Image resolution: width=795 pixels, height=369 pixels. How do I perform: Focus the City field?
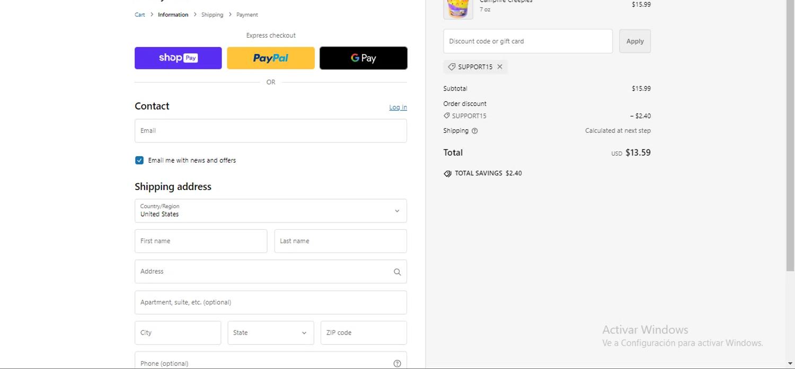pyautogui.click(x=178, y=333)
